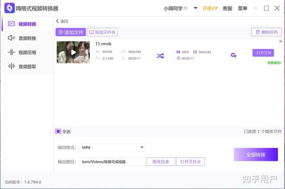Screen dimensions: 285x189
Task: Click the output MP4 format icon
Action: coord(178,52)
